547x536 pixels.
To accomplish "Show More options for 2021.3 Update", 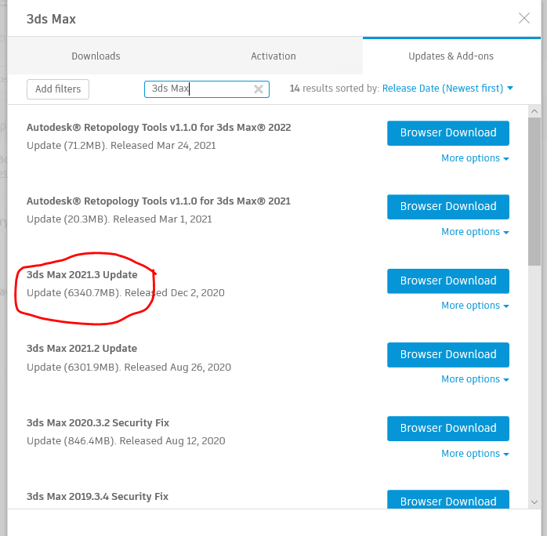I will click(475, 306).
